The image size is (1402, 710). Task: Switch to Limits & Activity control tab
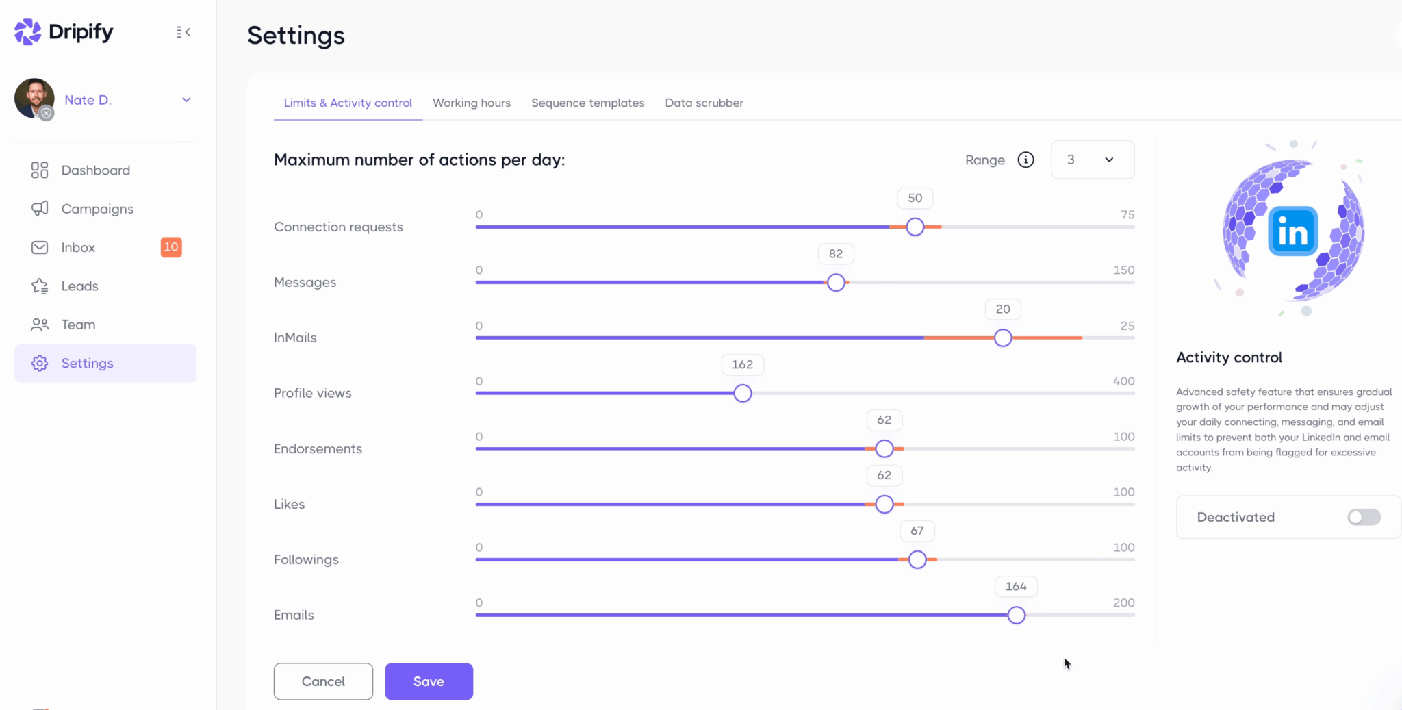[348, 103]
